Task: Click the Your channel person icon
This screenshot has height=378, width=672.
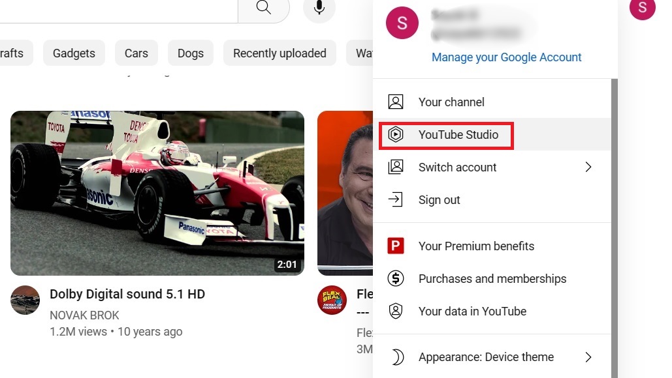Action: click(x=395, y=102)
